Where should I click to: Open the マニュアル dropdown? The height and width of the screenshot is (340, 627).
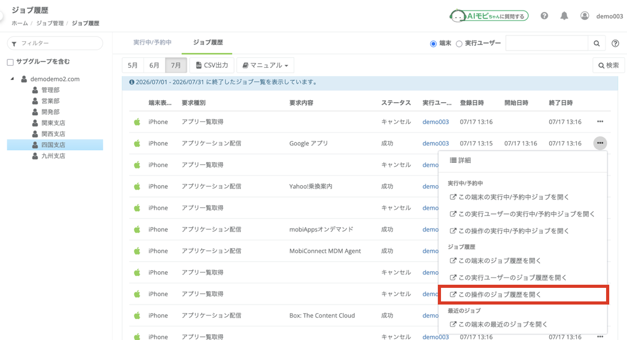pyautogui.click(x=265, y=65)
